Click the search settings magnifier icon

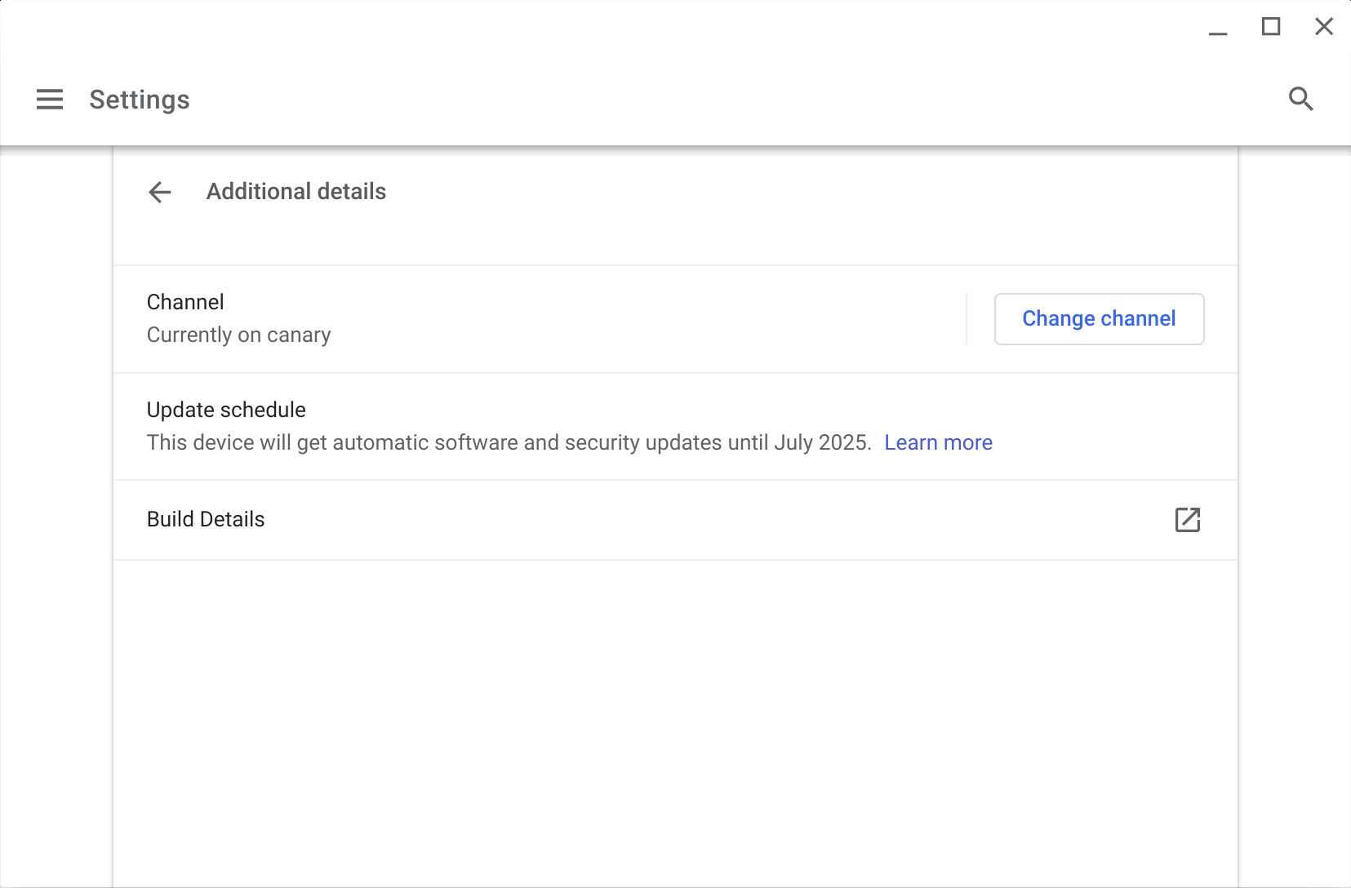1300,99
